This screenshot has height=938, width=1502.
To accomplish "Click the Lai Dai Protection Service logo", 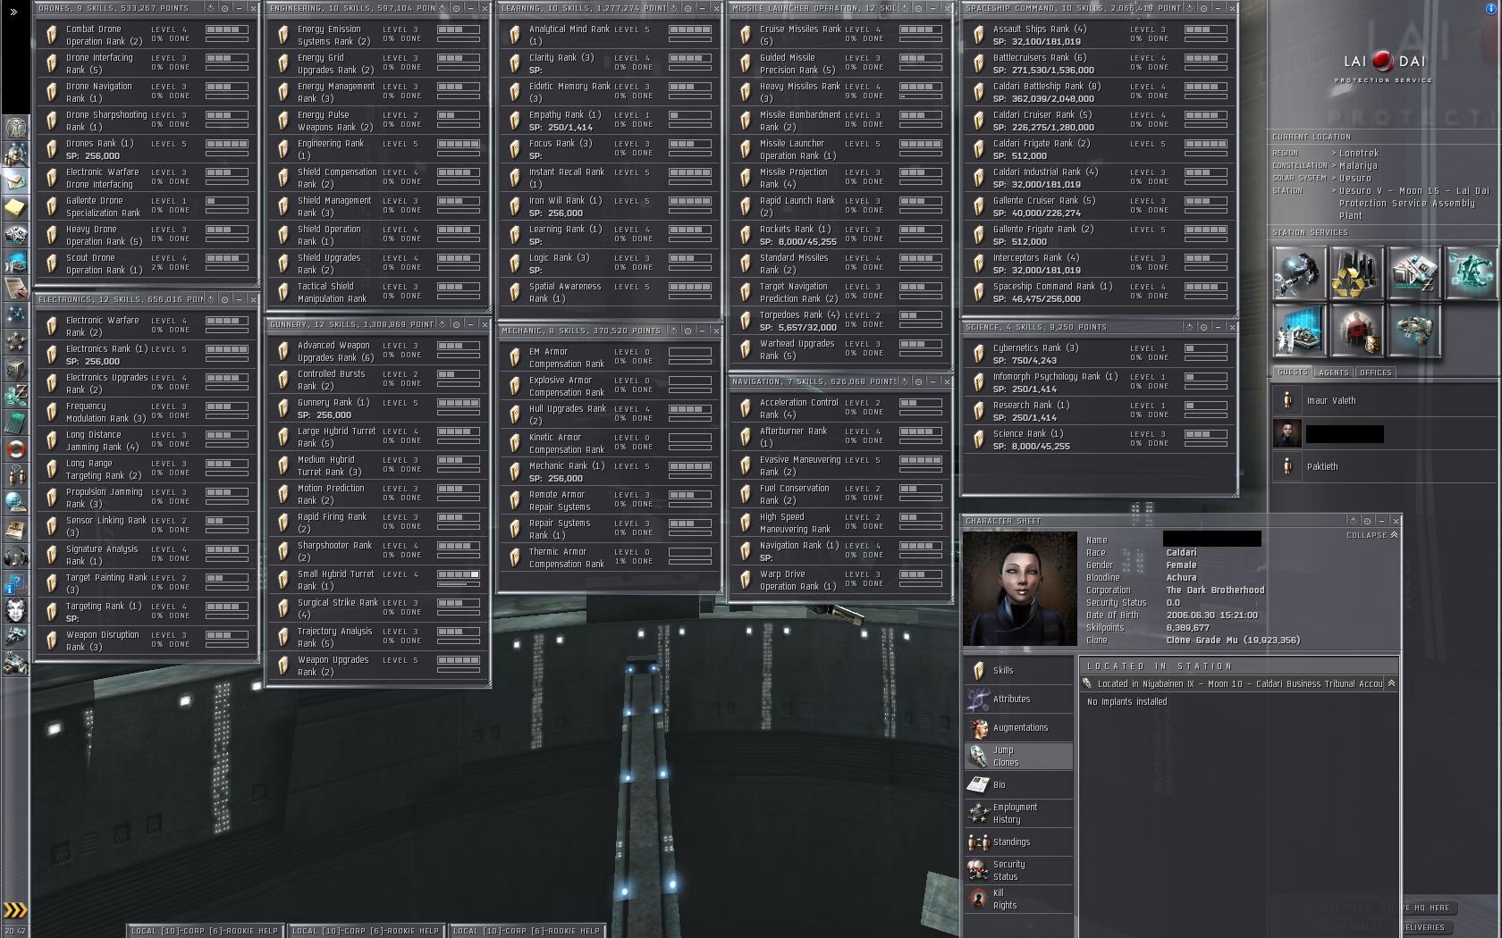I will coord(1384,66).
